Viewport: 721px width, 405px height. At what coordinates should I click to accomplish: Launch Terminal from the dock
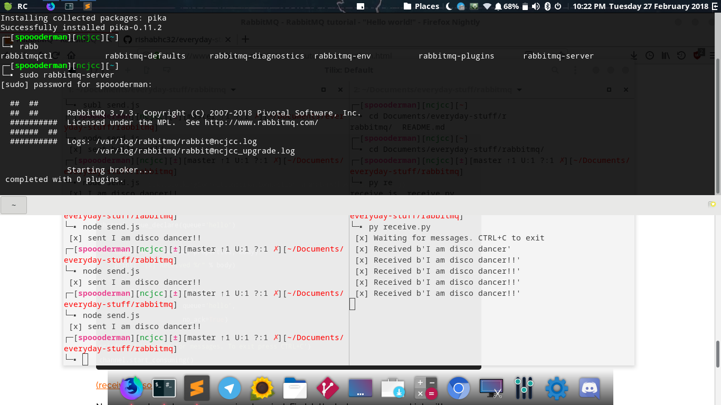pos(164,389)
